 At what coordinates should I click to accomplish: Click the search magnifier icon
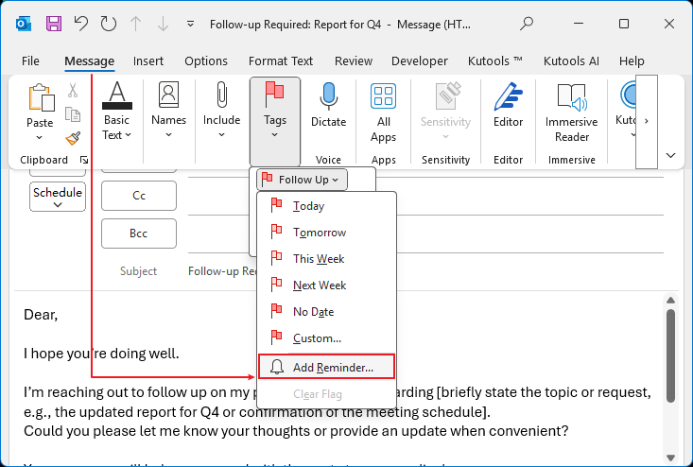[x=527, y=24]
